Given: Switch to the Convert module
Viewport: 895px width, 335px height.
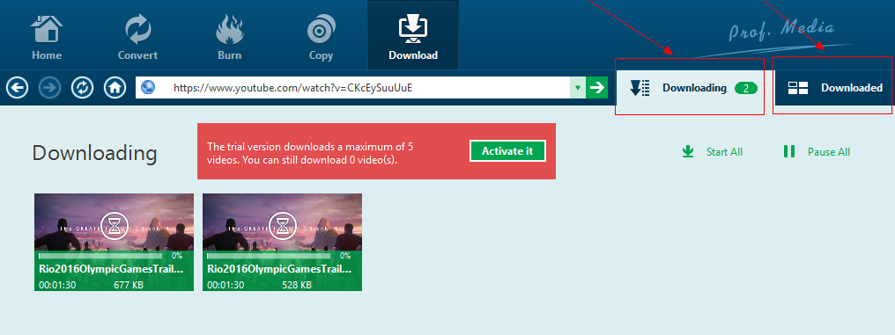Looking at the screenshot, I should pyautogui.click(x=137, y=37).
